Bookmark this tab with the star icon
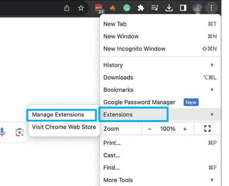The height and width of the screenshot is (186, 229). [x=81, y=8]
